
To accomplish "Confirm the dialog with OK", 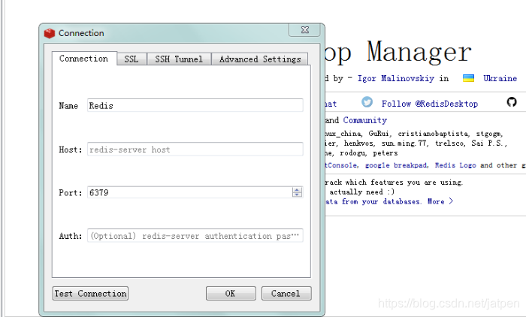I will pyautogui.click(x=231, y=294).
